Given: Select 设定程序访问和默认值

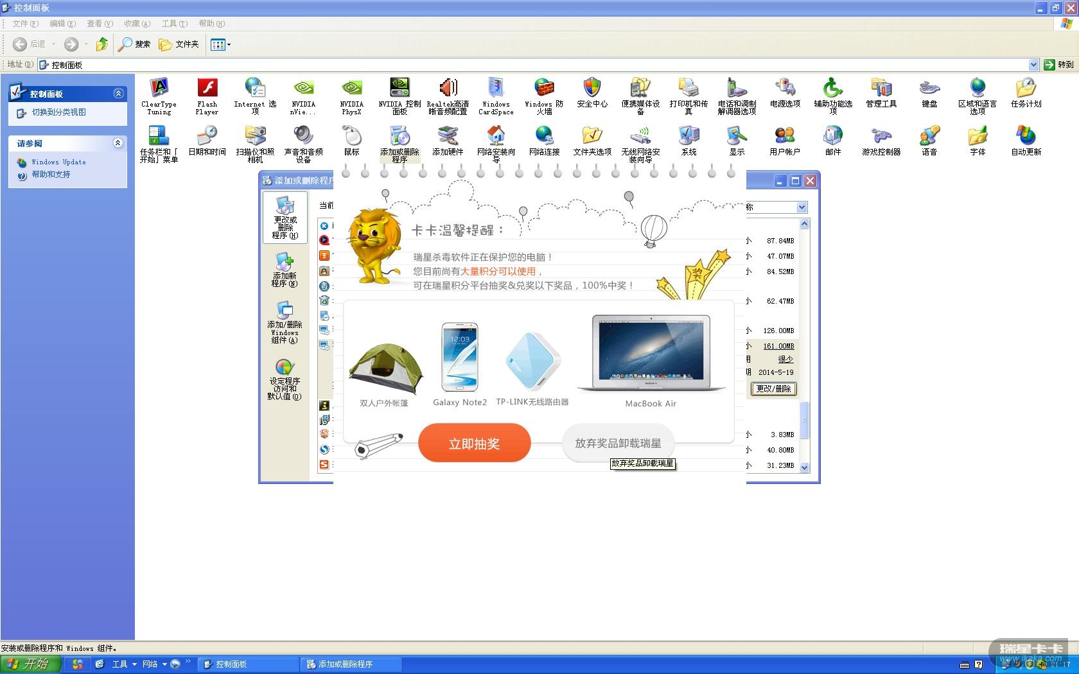Looking at the screenshot, I should tap(285, 379).
